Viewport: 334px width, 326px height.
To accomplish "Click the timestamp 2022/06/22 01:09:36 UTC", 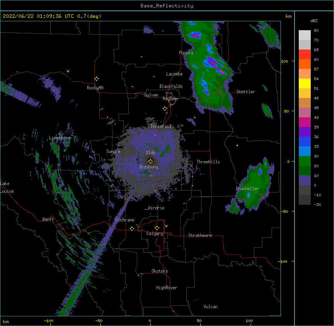I will click(38, 16).
